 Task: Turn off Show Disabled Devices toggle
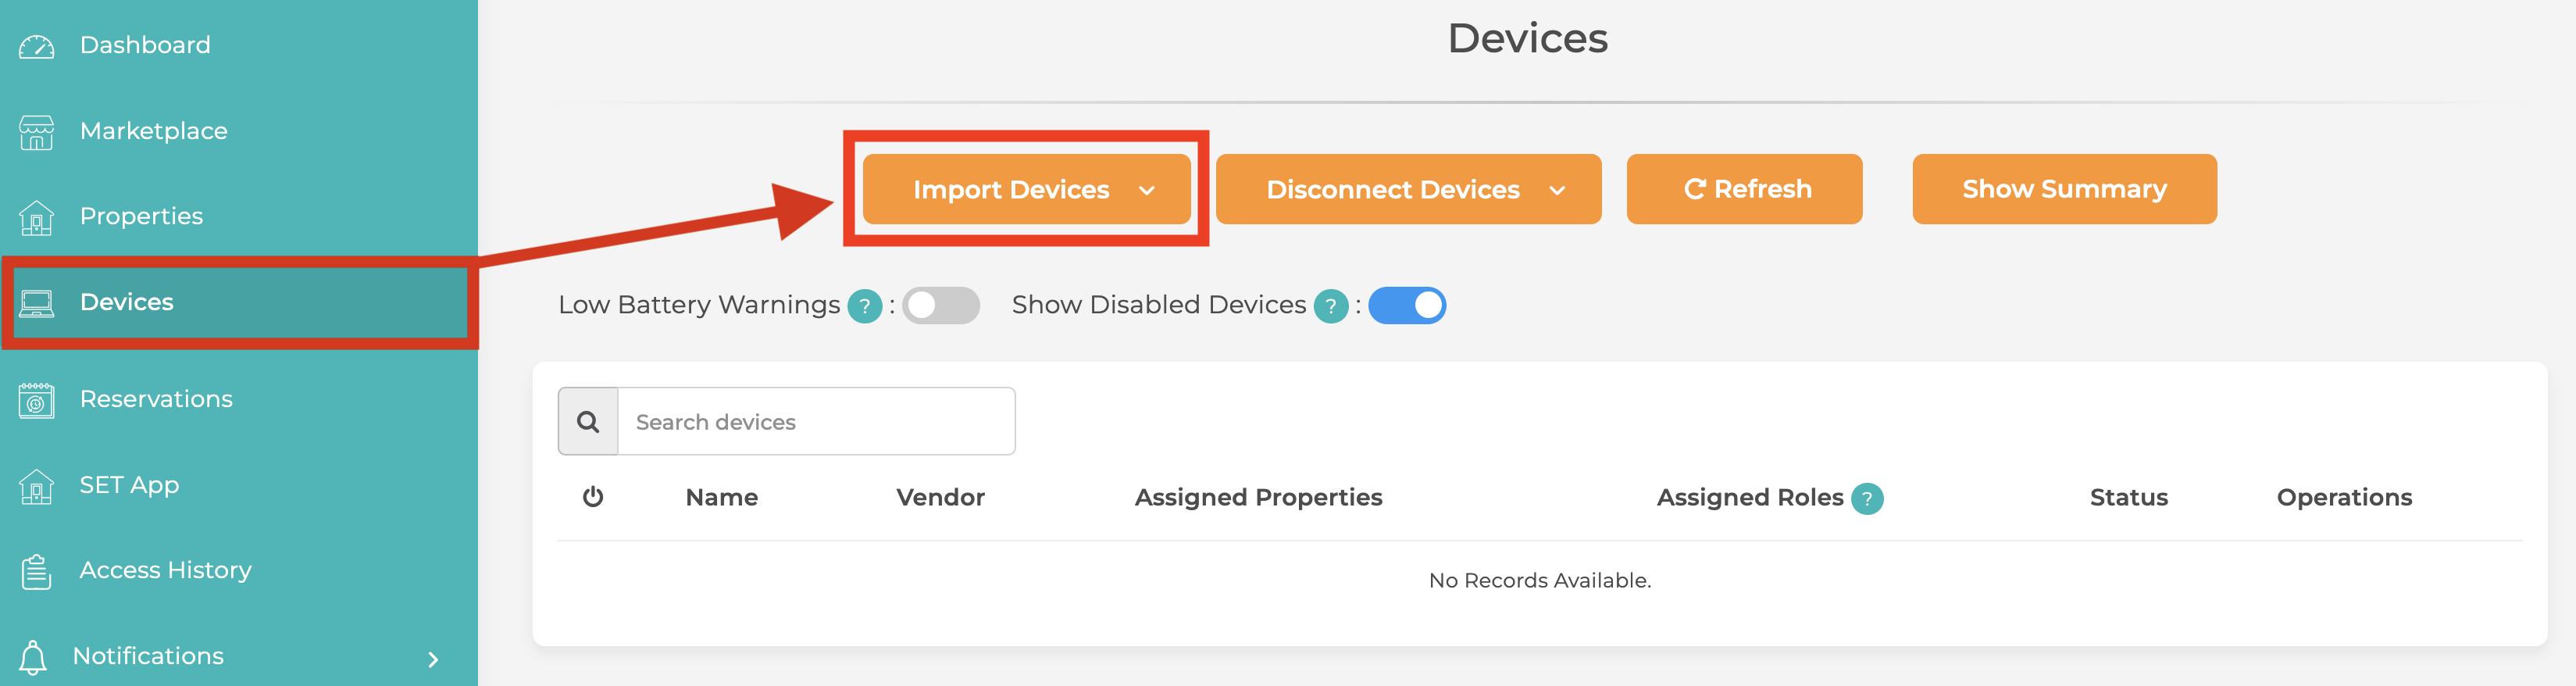pyautogui.click(x=1406, y=306)
